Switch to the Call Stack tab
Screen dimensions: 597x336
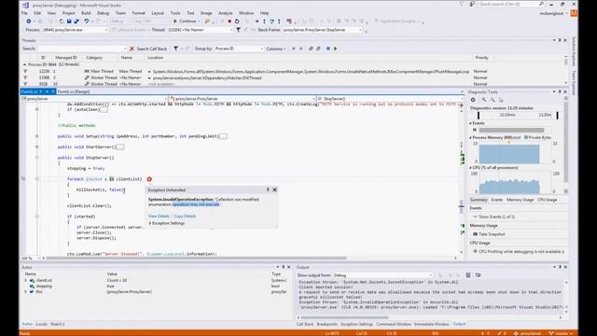[305, 324]
